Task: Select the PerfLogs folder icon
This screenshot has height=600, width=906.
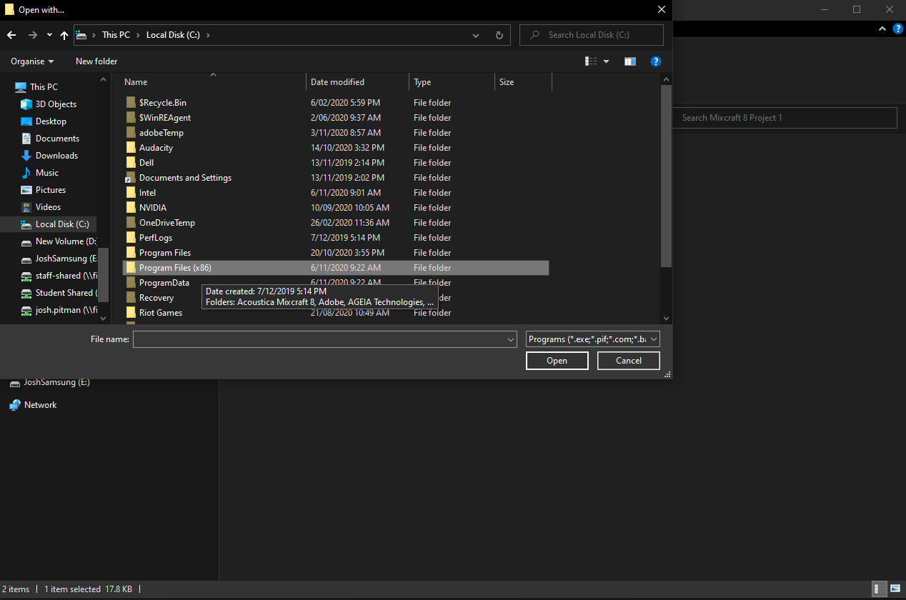Action: 131,238
